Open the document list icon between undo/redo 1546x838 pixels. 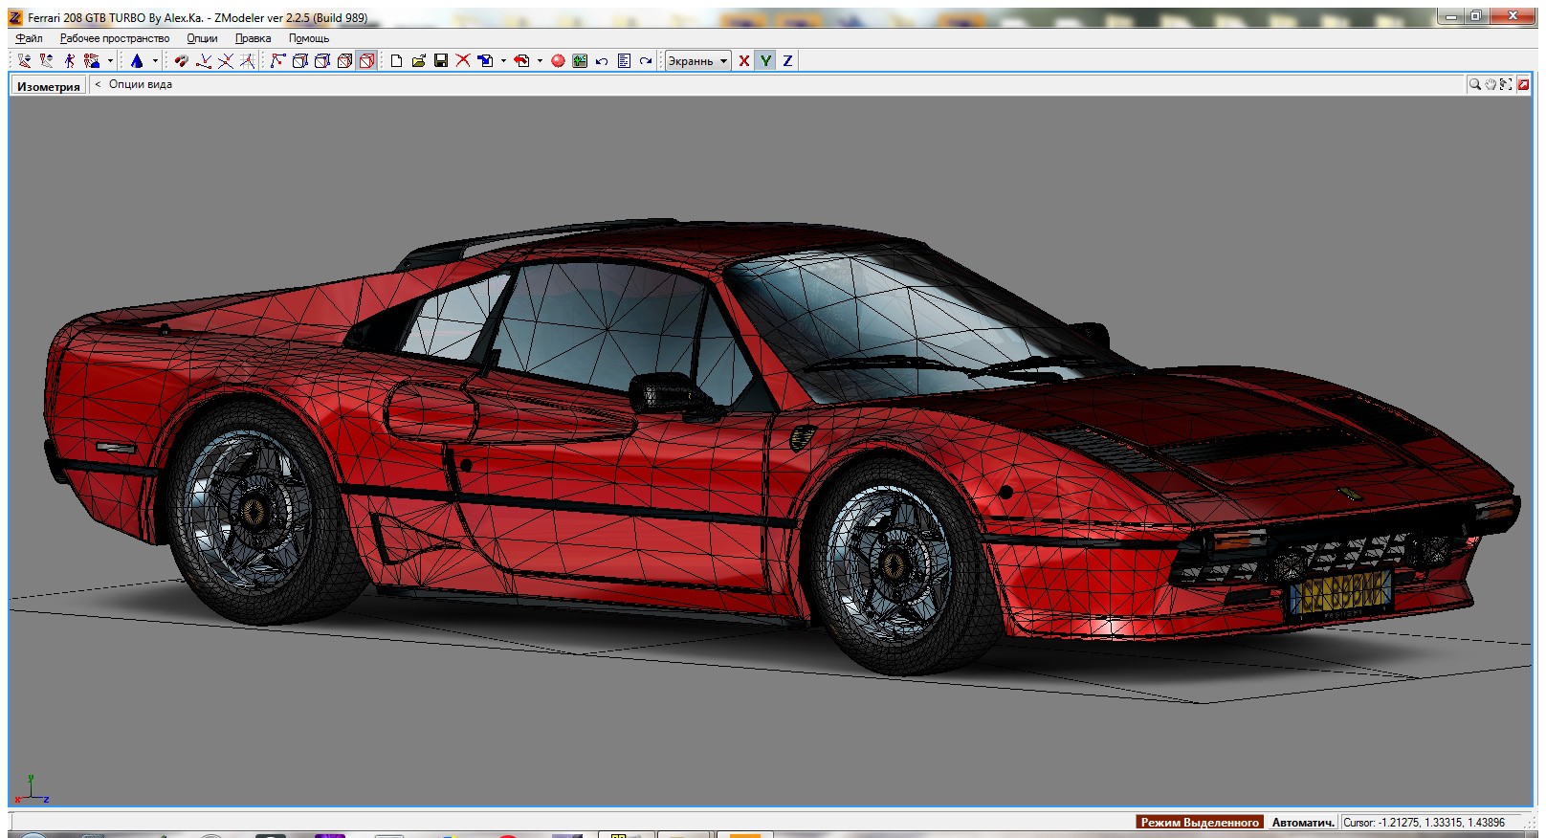[624, 60]
